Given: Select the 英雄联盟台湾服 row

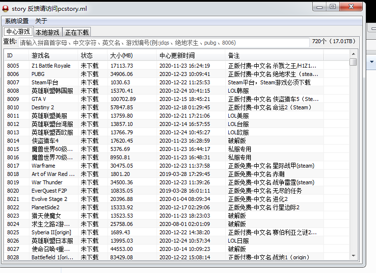Looking at the screenshot, I should coord(177,124).
